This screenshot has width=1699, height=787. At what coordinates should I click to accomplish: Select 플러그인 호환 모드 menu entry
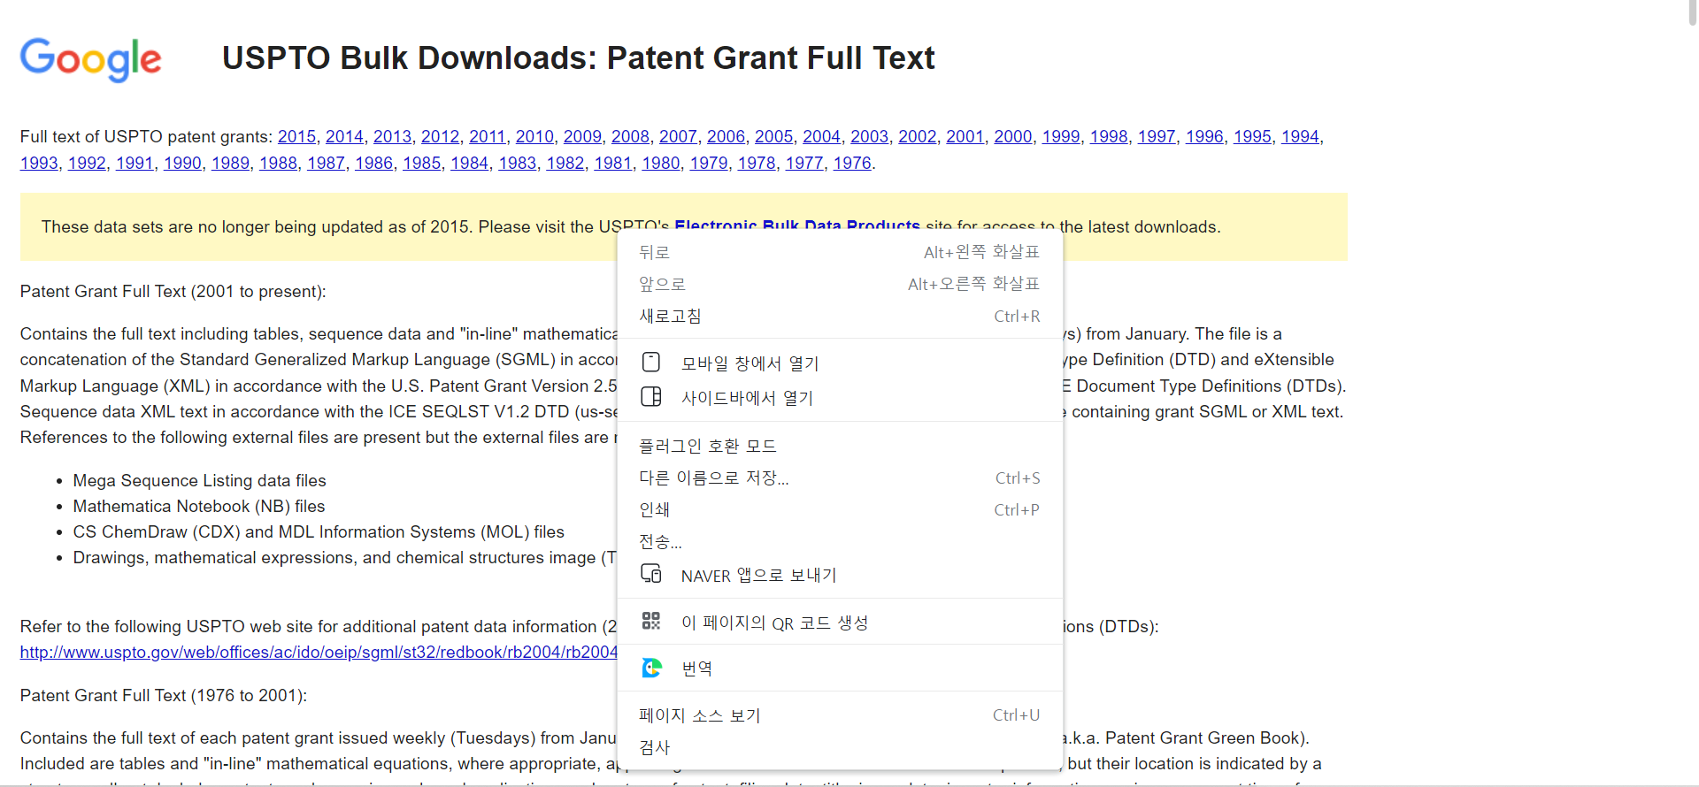tap(840, 446)
